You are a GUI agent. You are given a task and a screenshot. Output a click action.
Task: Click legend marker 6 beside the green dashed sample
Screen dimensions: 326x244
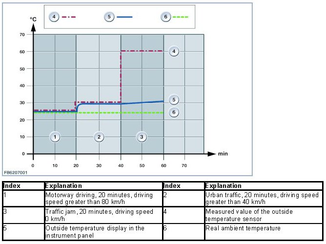point(166,16)
